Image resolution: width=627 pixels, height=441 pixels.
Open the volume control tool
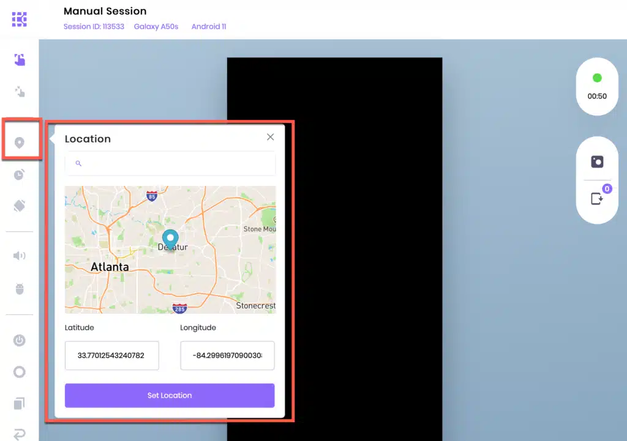[20, 256]
